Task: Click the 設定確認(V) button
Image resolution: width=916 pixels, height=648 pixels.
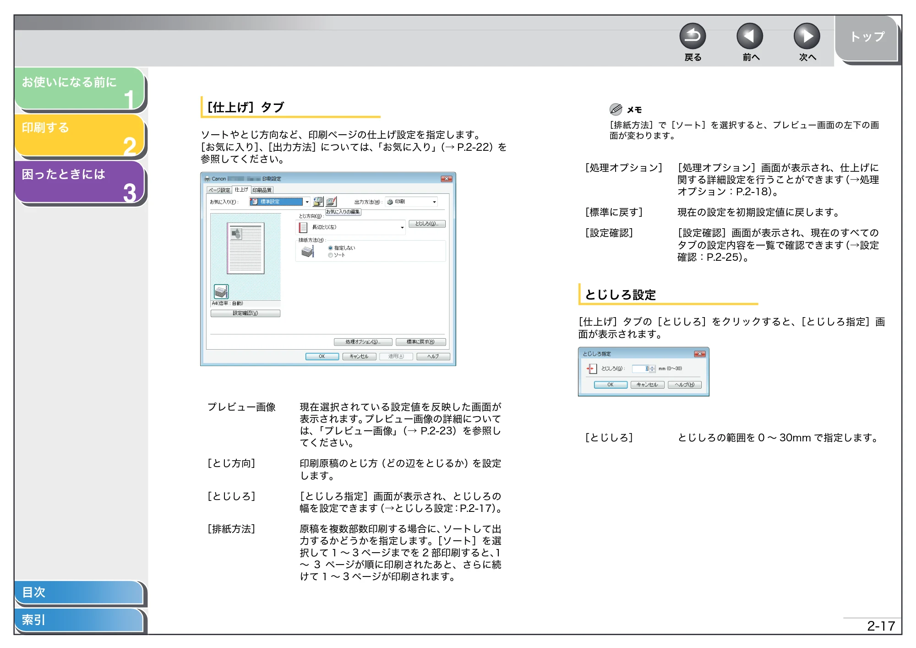Action: click(245, 313)
